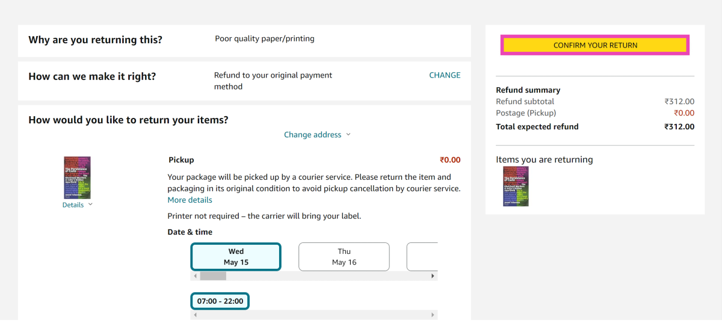Image resolution: width=722 pixels, height=323 pixels.
Task: Click book cover beside Pickup option
Action: click(x=78, y=177)
